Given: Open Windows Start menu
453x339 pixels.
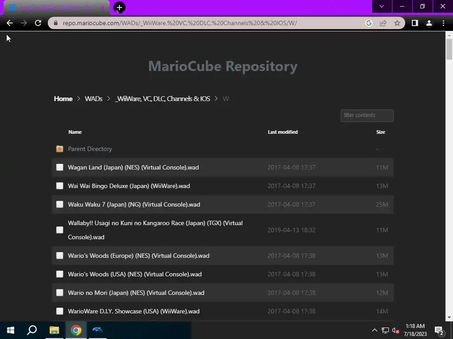Looking at the screenshot, I should (x=11, y=330).
